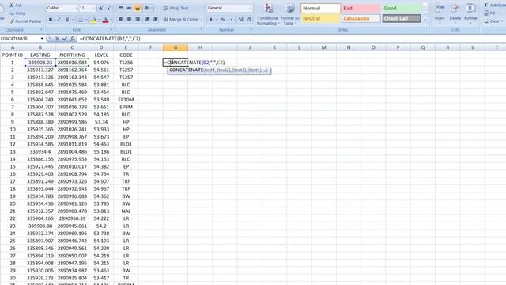Screen dimensions: 506x285
Task: Expand the cell styles gallery More arrow
Action: click(x=425, y=21)
